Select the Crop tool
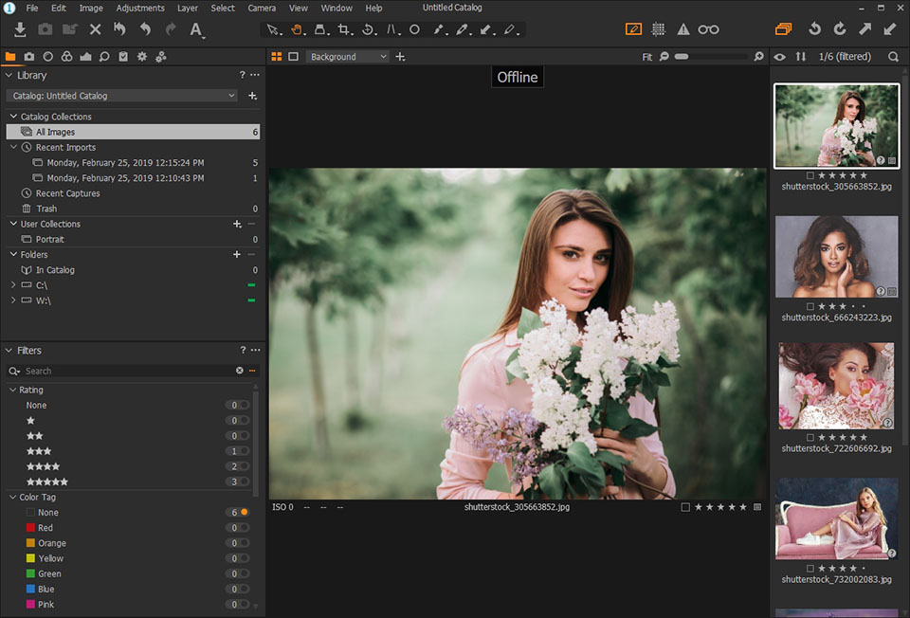The height and width of the screenshot is (618, 910). pos(344,29)
